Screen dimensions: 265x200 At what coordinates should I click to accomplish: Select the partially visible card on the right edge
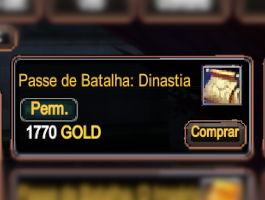(x=264, y=108)
